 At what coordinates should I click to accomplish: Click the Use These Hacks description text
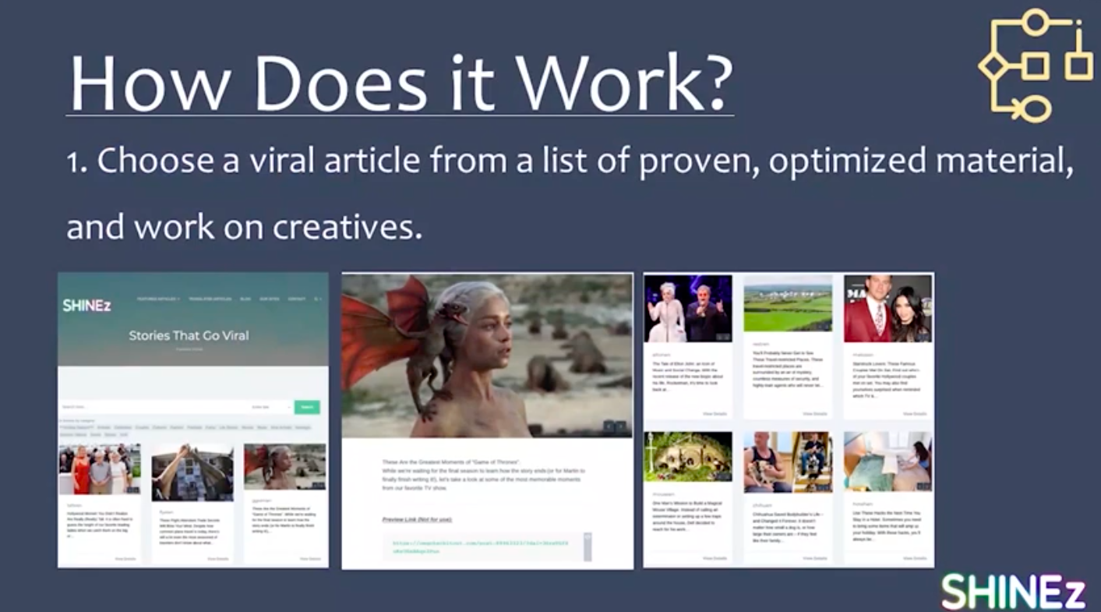[x=888, y=525]
